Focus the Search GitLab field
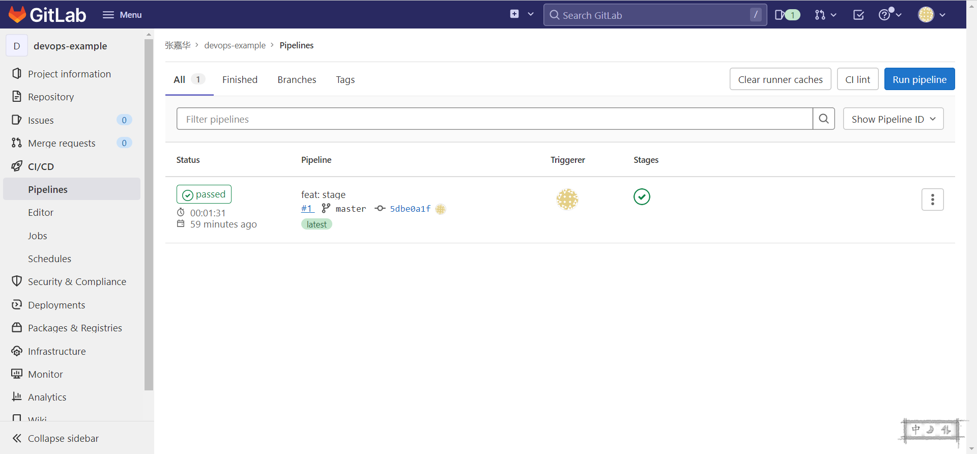The image size is (977, 454). 655,15
